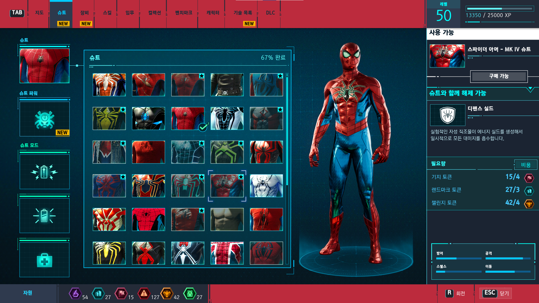This screenshot has width=539, height=303.
Task: Click the 67% 완료 completion text
Action: click(x=273, y=58)
